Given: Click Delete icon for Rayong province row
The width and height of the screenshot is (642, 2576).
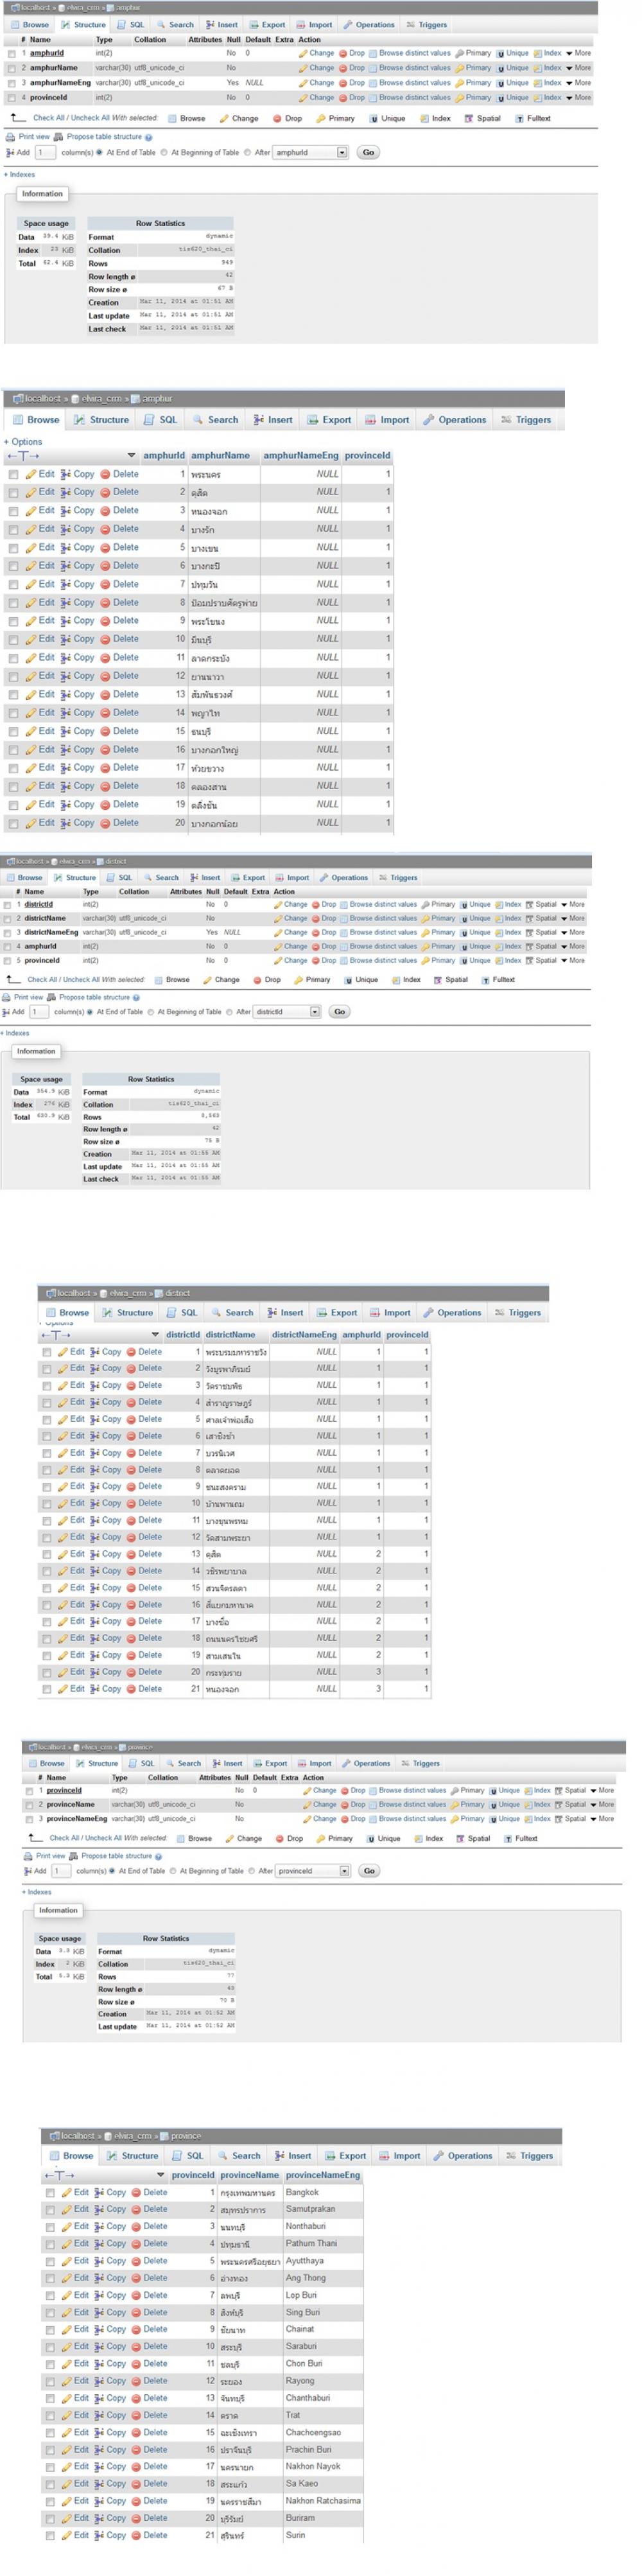Looking at the screenshot, I should coord(136,2381).
